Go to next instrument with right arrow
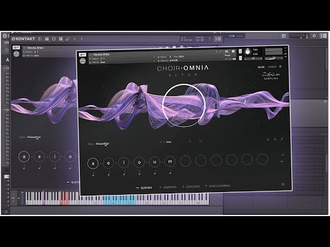The width and height of the screenshot is (330, 247). [x=81, y=39]
